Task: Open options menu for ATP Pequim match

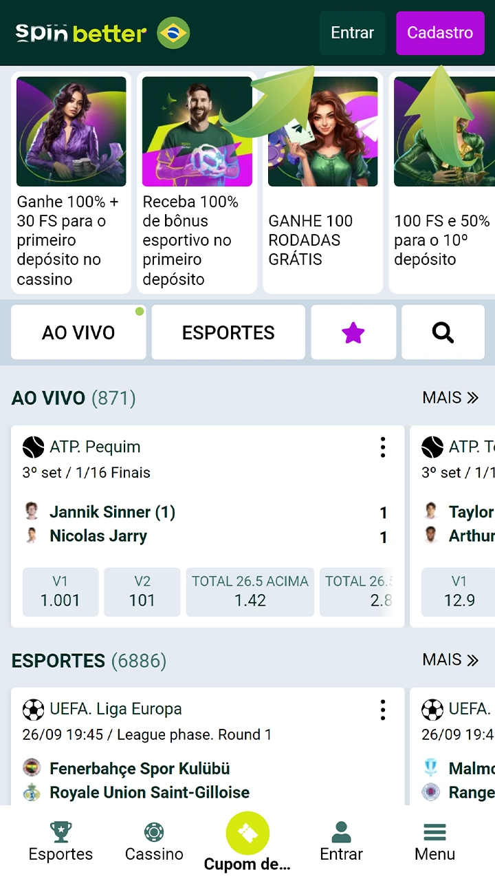Action: tap(383, 447)
